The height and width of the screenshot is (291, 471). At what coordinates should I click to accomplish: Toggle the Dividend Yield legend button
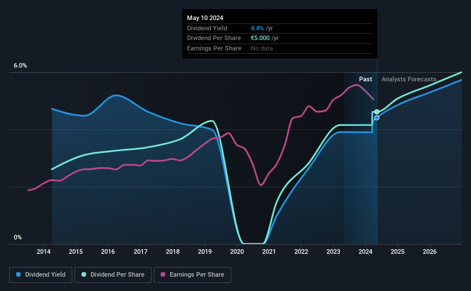[41, 275]
